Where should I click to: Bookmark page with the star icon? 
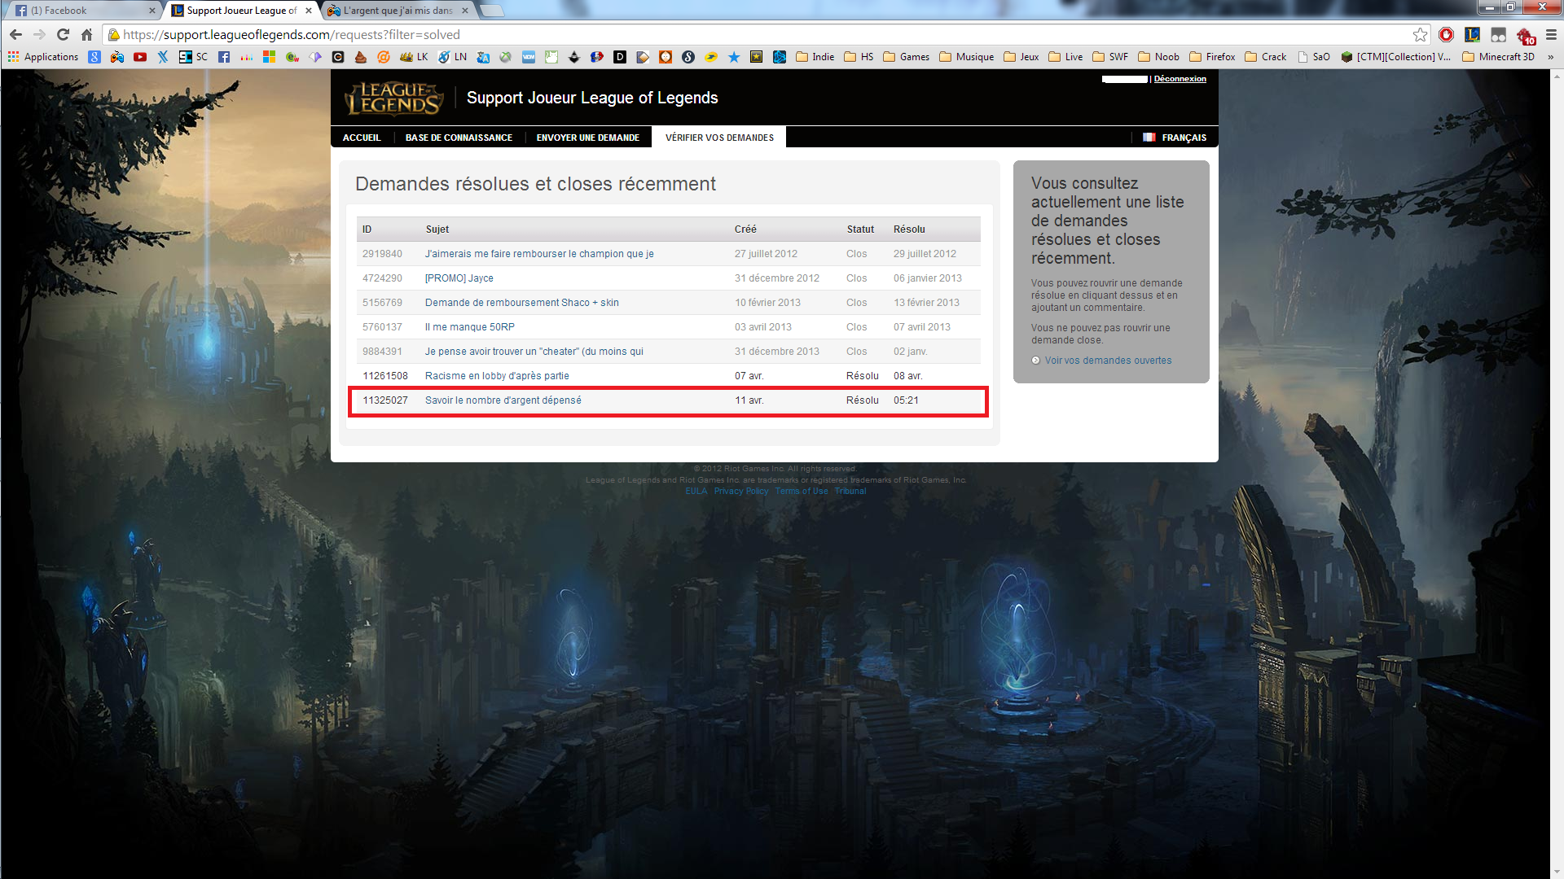[1420, 35]
